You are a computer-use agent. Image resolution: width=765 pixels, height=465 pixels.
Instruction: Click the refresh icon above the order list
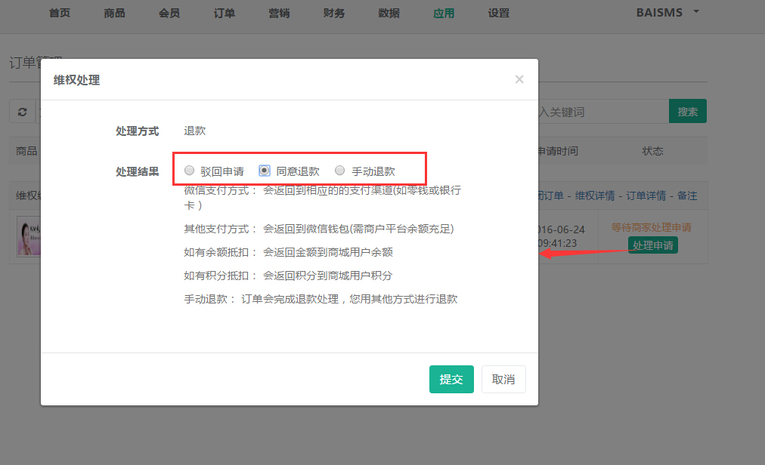point(23,112)
